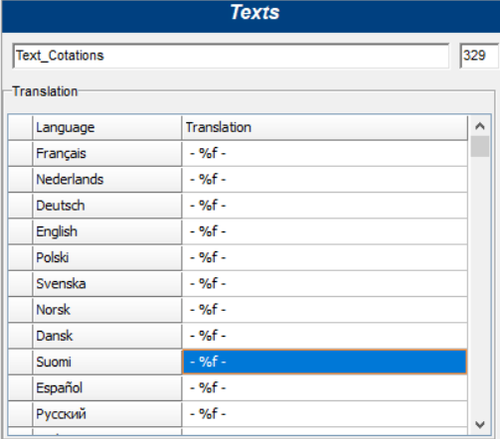Select the Русский translation cell
This screenshot has width=500, height=439.
coord(325,414)
